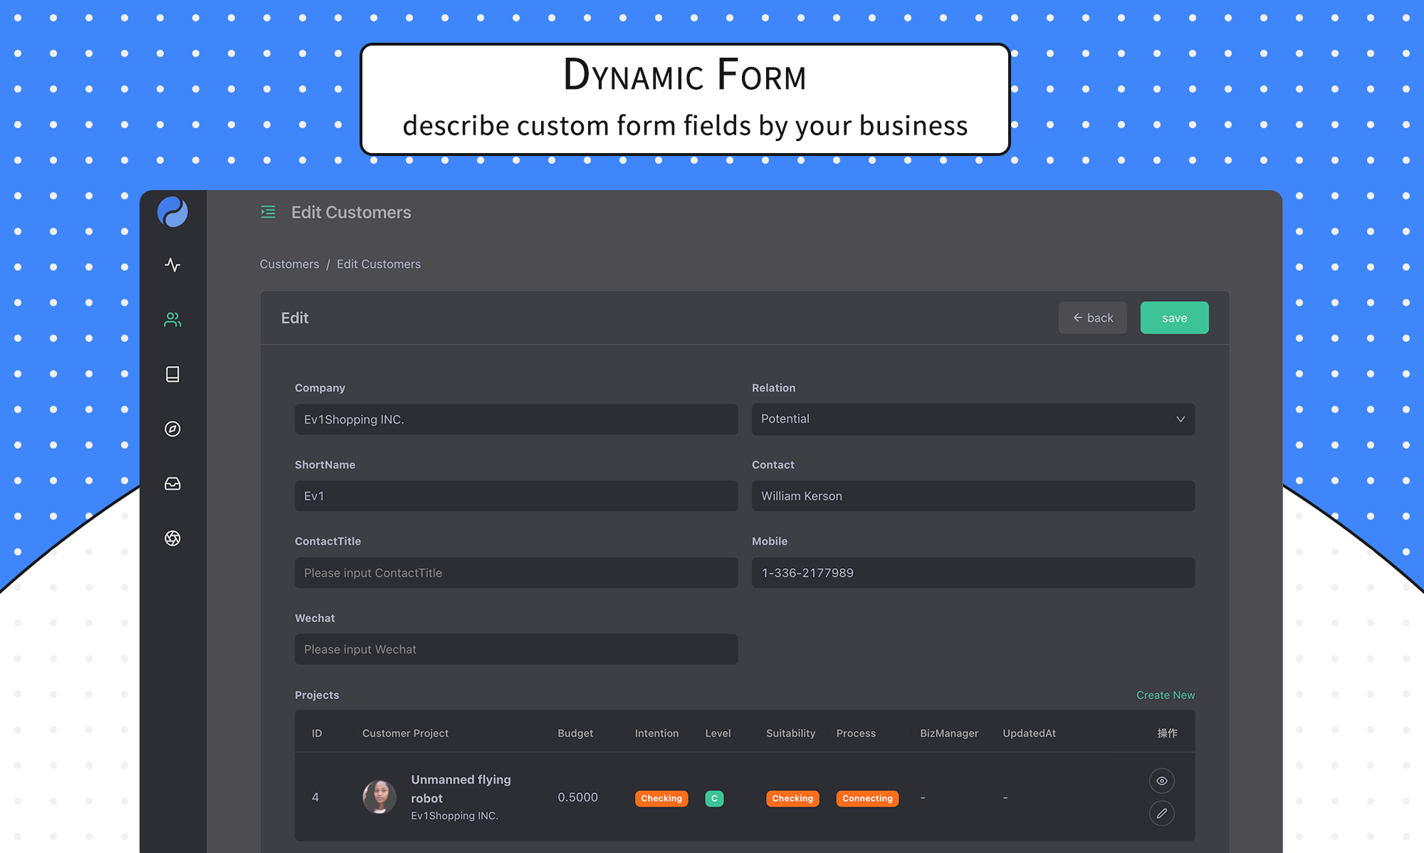Open the Intention column's Checking status
This screenshot has width=1424, height=853.
click(x=661, y=798)
